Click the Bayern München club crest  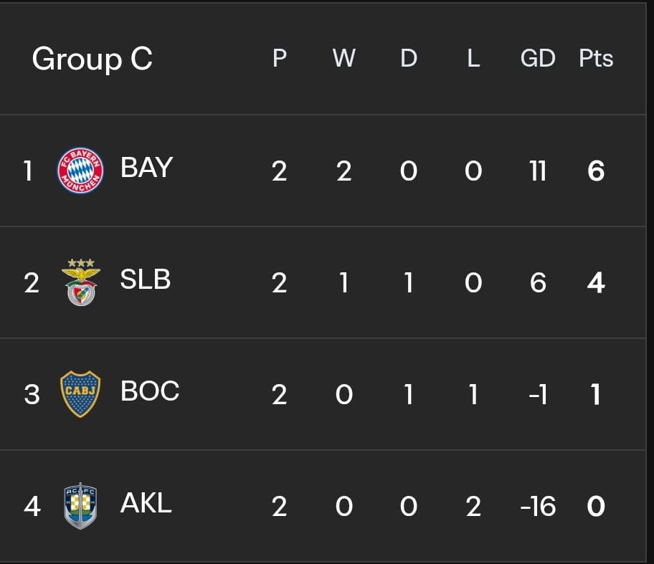coord(80,170)
